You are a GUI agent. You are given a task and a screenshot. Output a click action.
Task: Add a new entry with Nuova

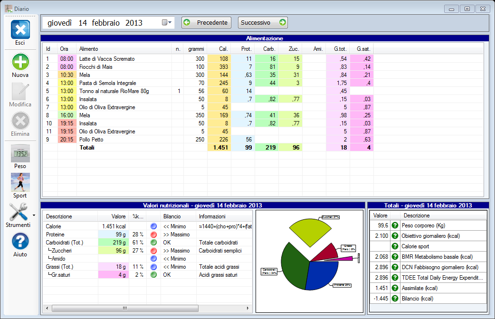[x=20, y=62]
